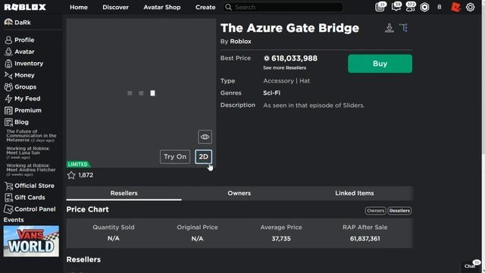Open the Roblox creator link
Screen dimensions: 485x273
tap(240, 42)
